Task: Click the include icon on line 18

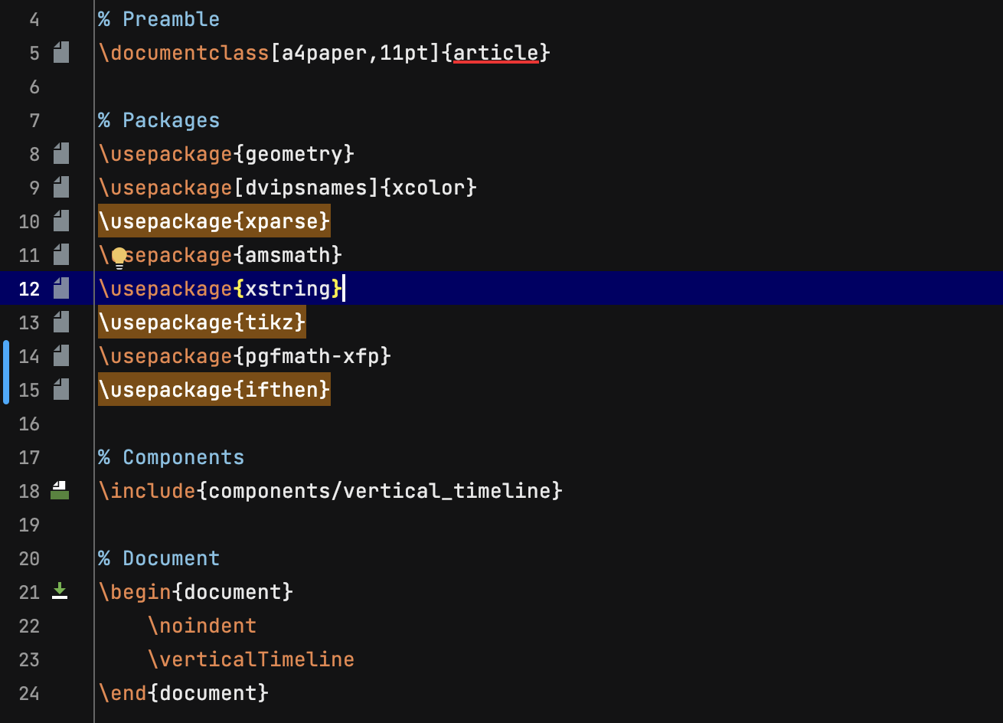Action: (61, 490)
